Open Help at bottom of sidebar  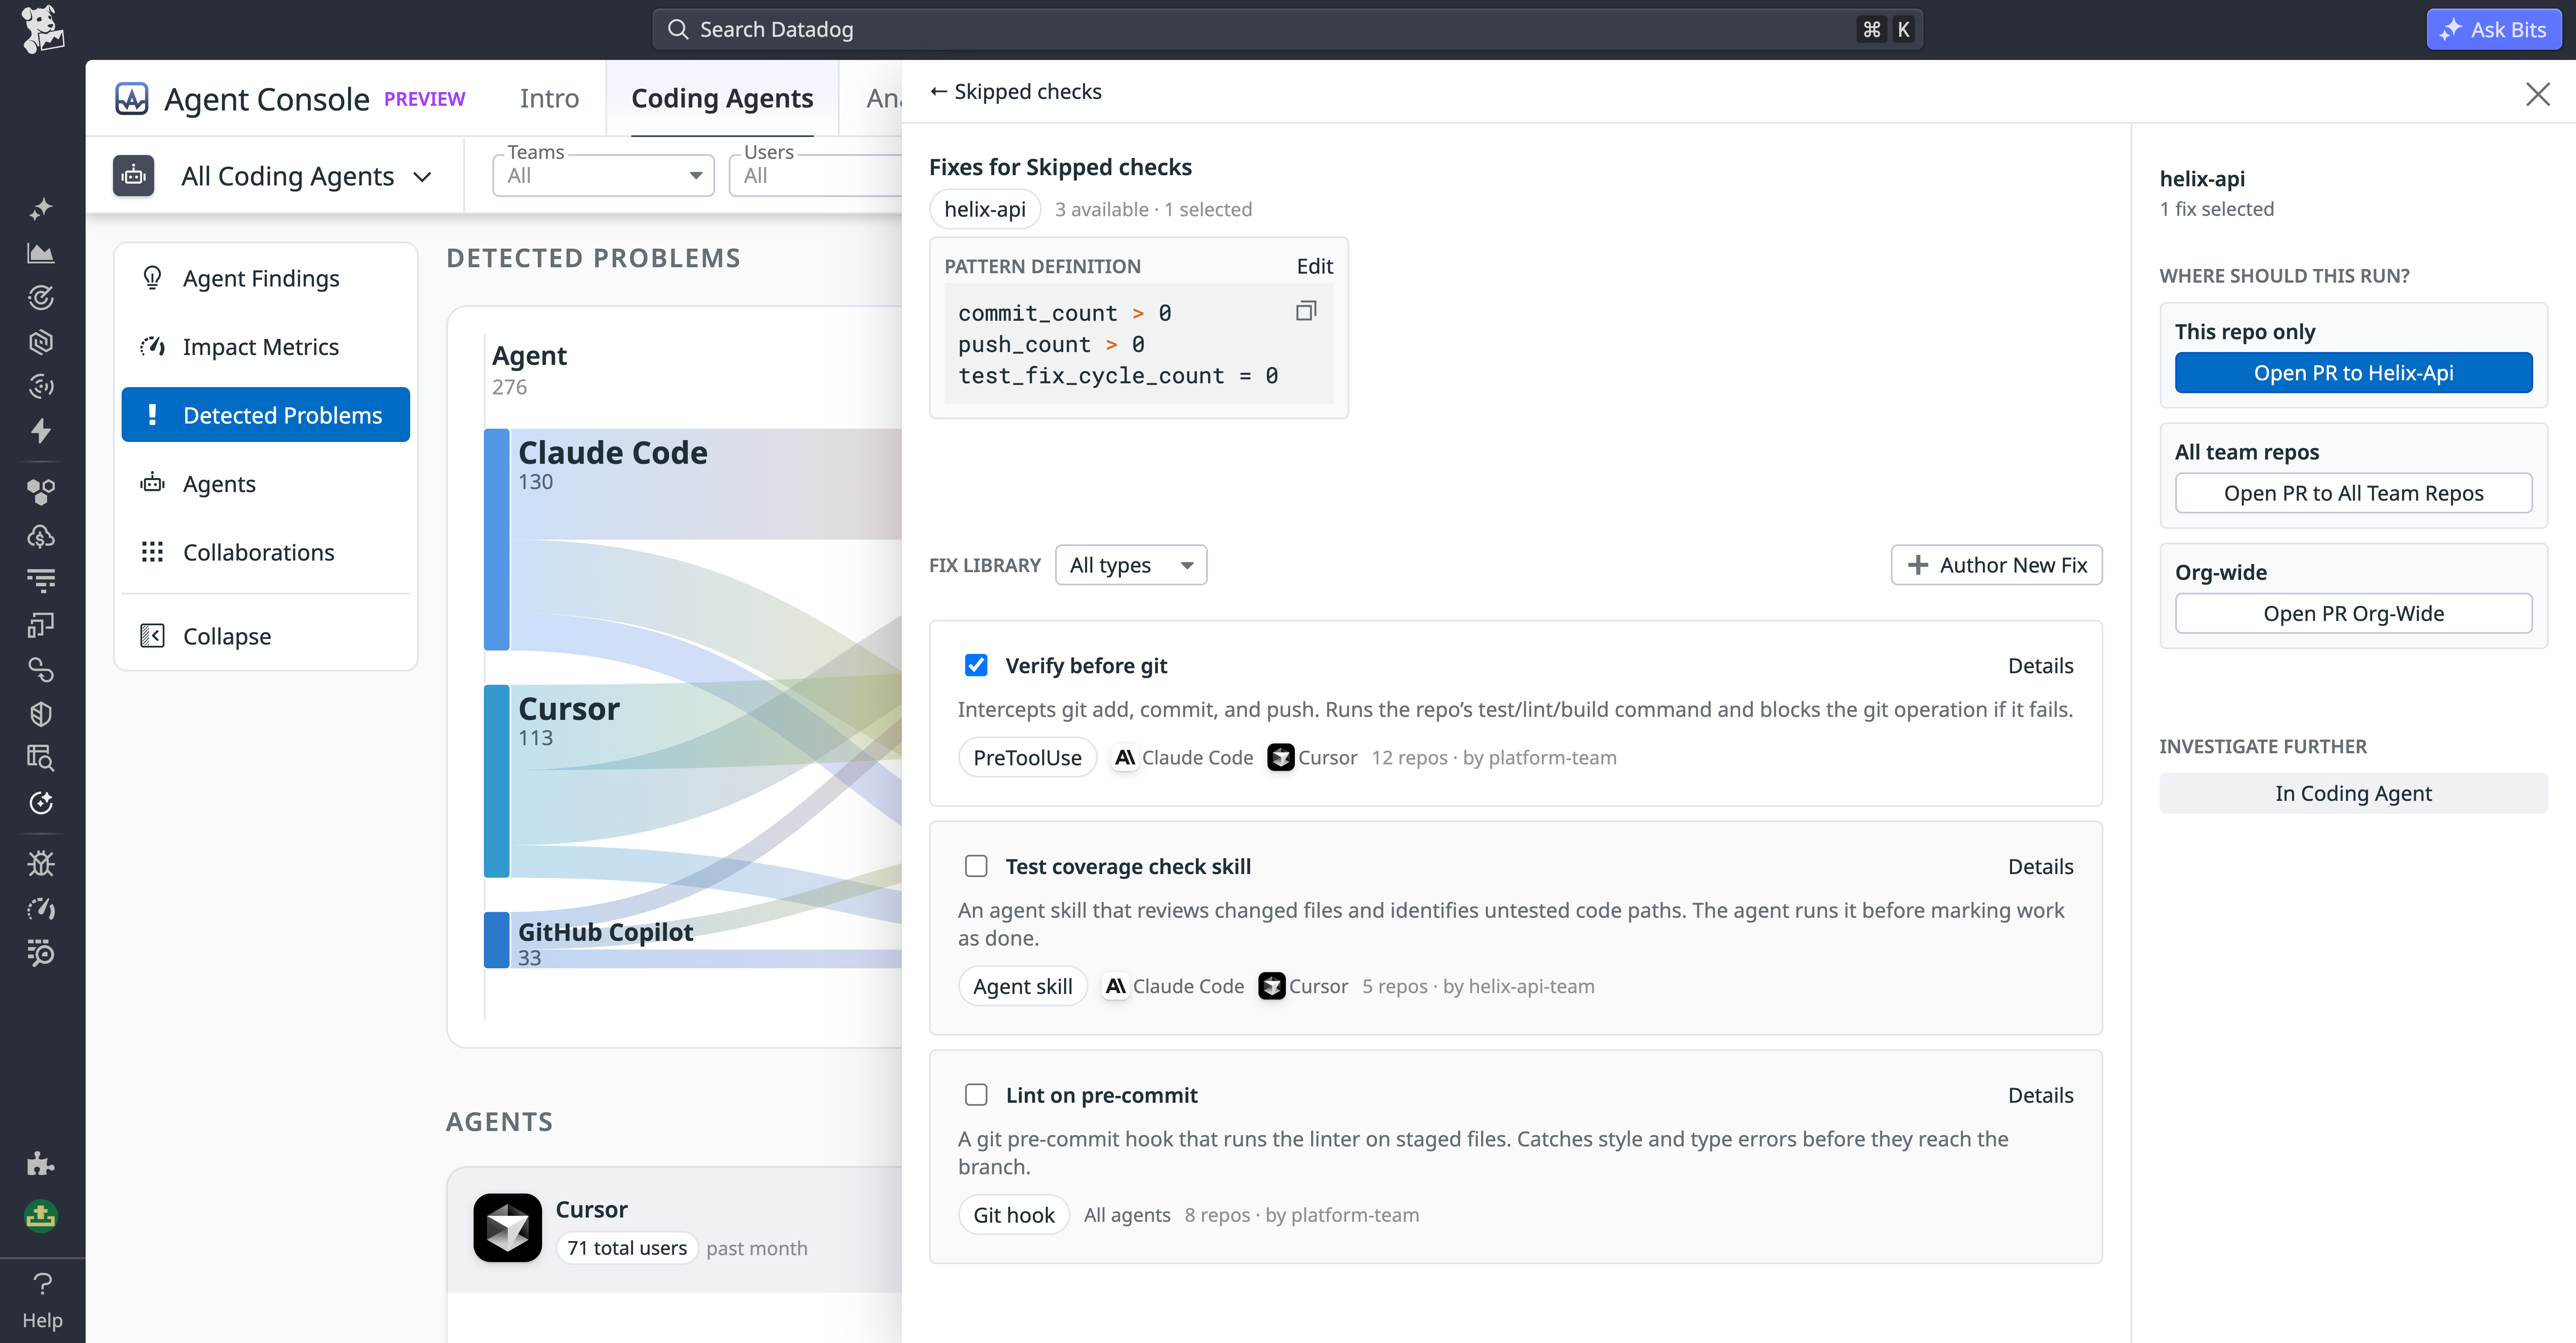pyautogui.click(x=42, y=1300)
